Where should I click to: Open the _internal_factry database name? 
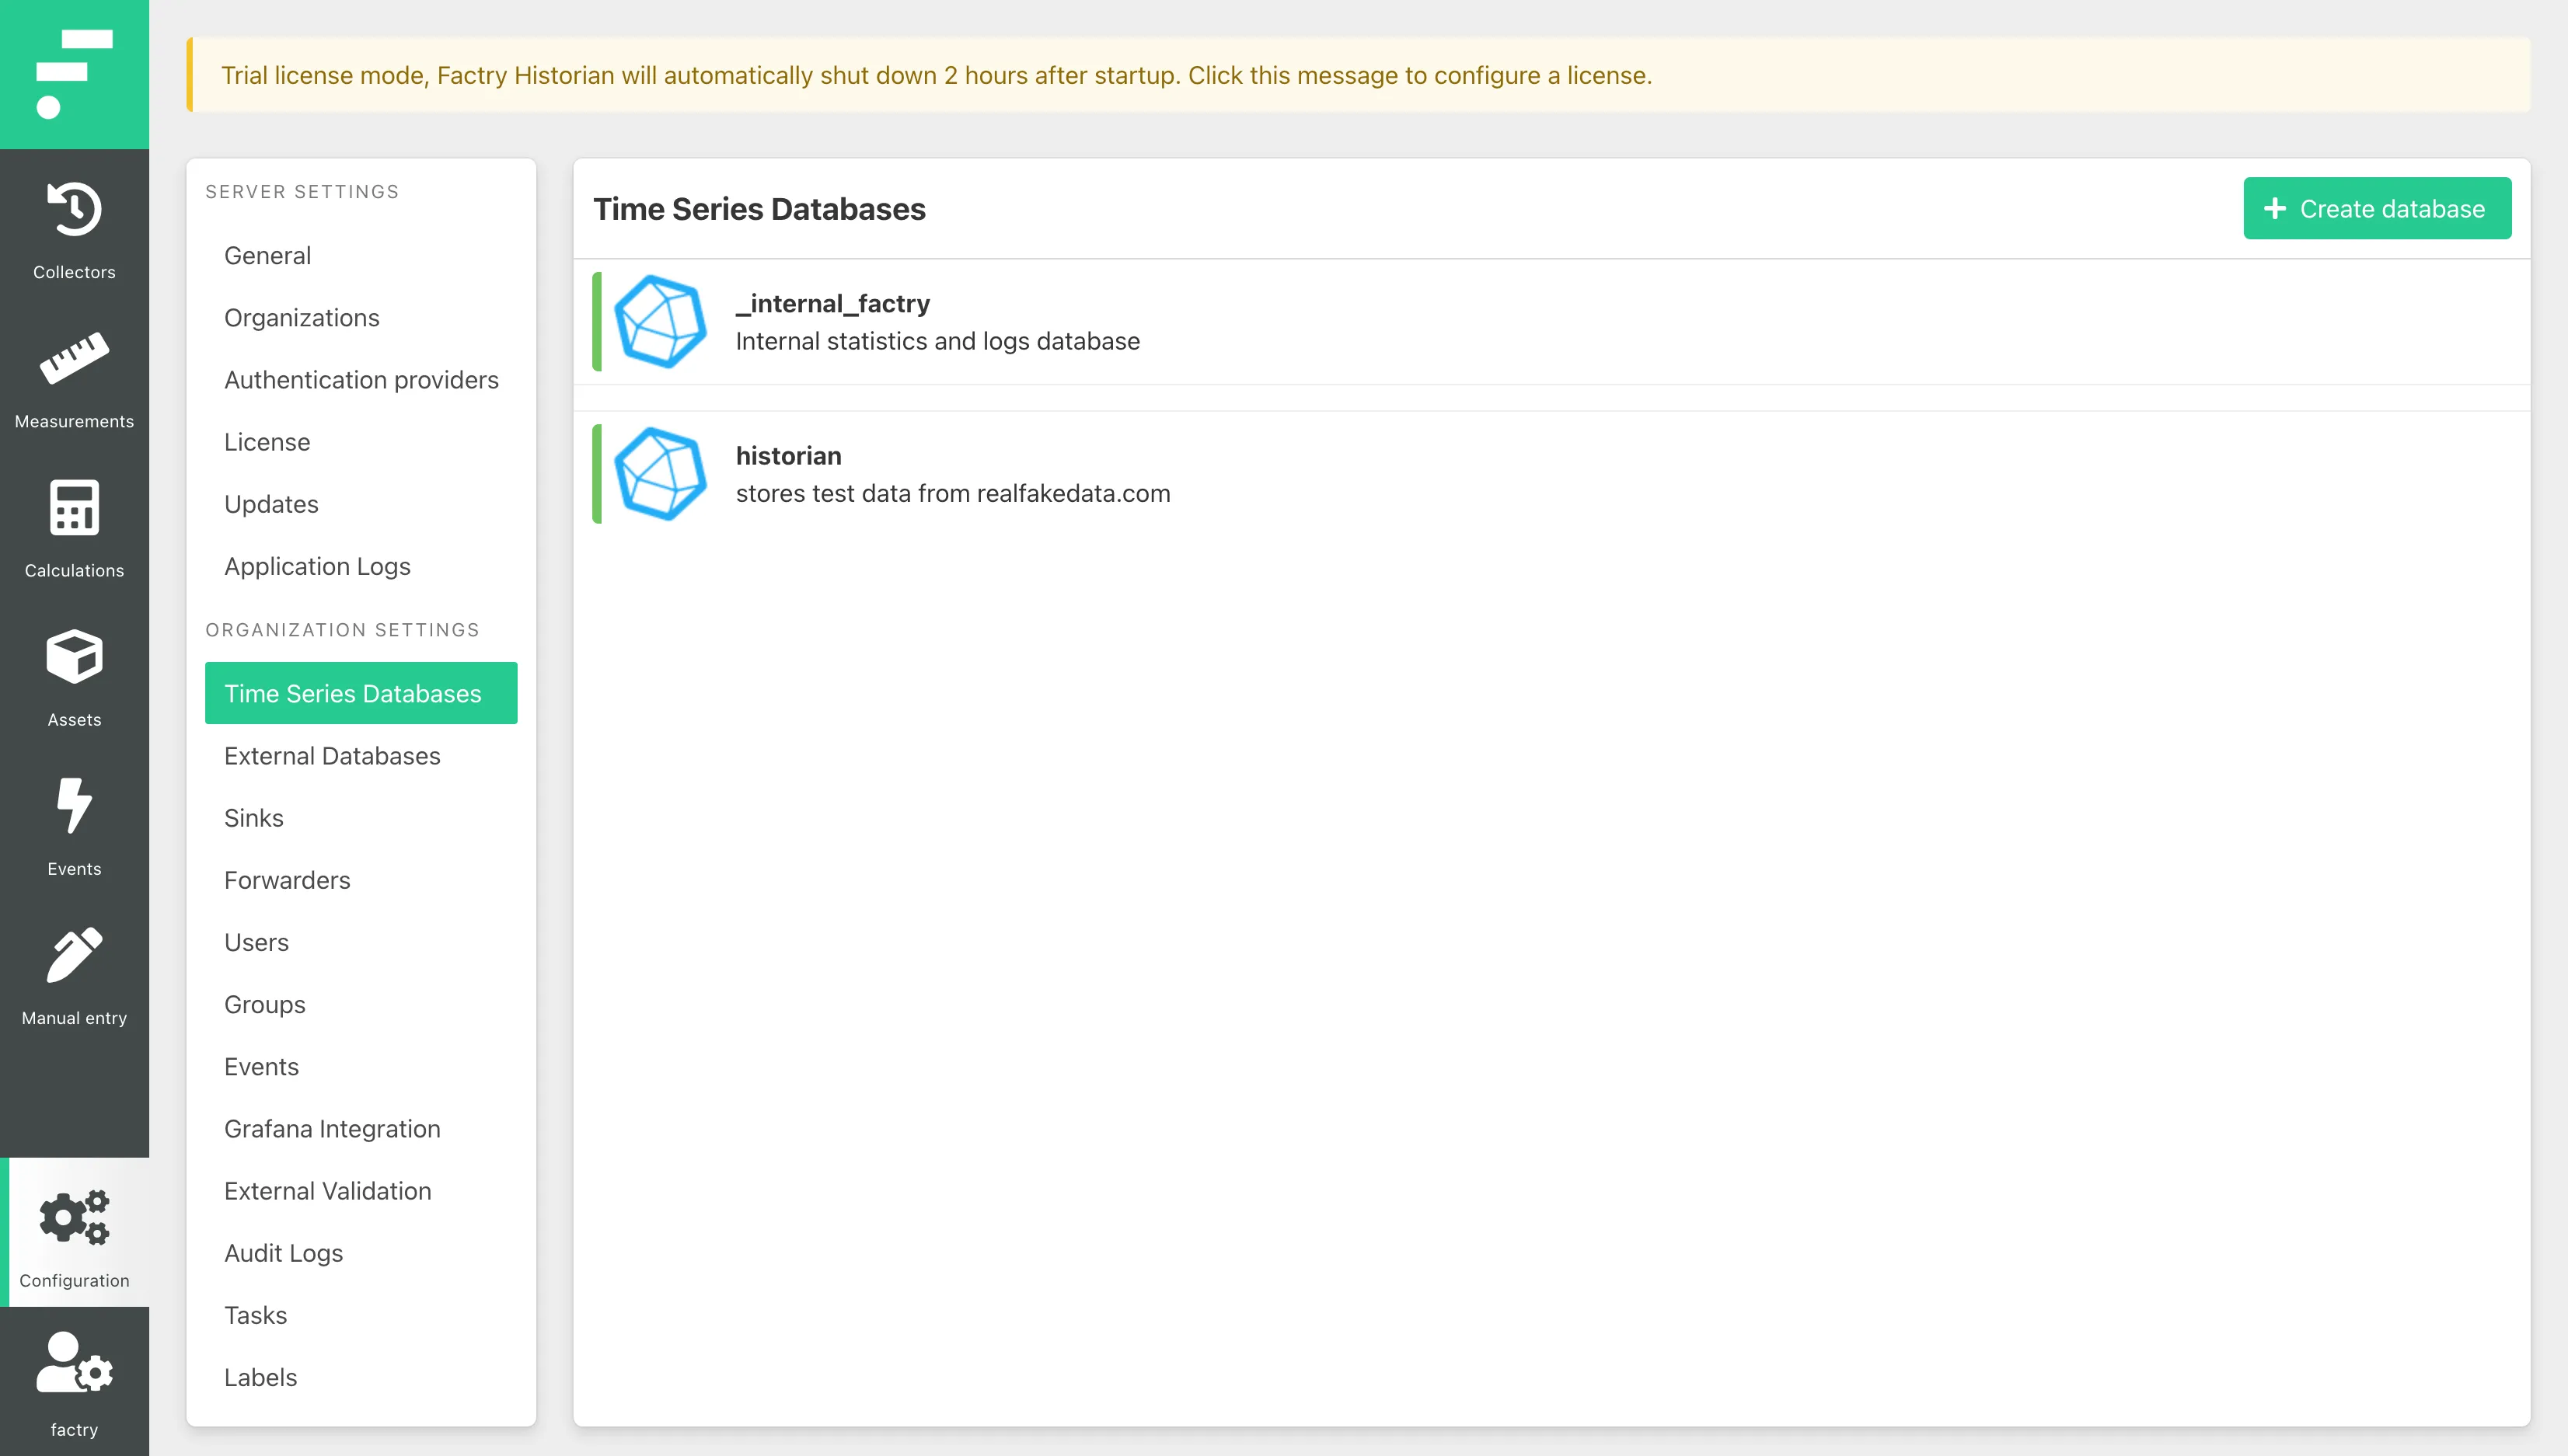(x=832, y=303)
